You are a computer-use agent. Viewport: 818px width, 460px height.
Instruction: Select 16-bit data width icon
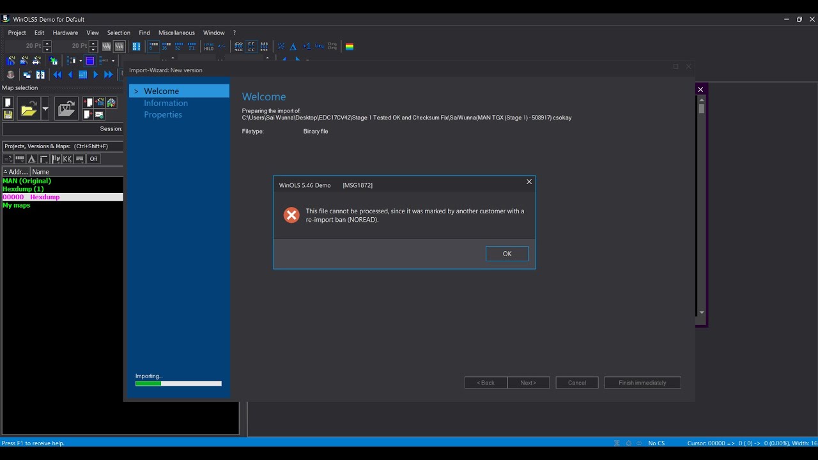[166, 47]
